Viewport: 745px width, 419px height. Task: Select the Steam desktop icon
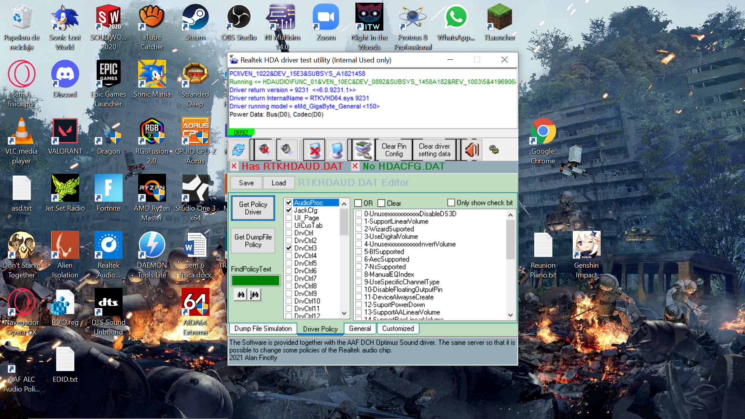(195, 23)
